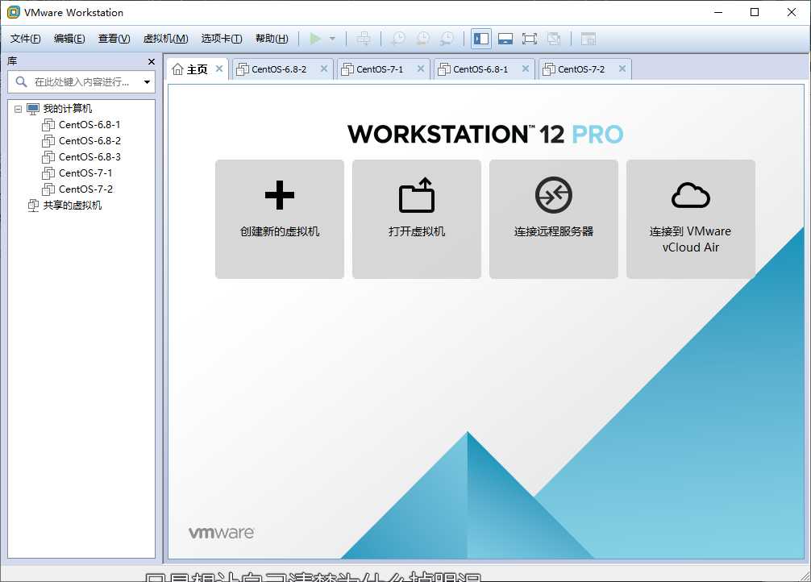Close the CentOS-7-2 tab
The height and width of the screenshot is (582, 811).
[622, 69]
